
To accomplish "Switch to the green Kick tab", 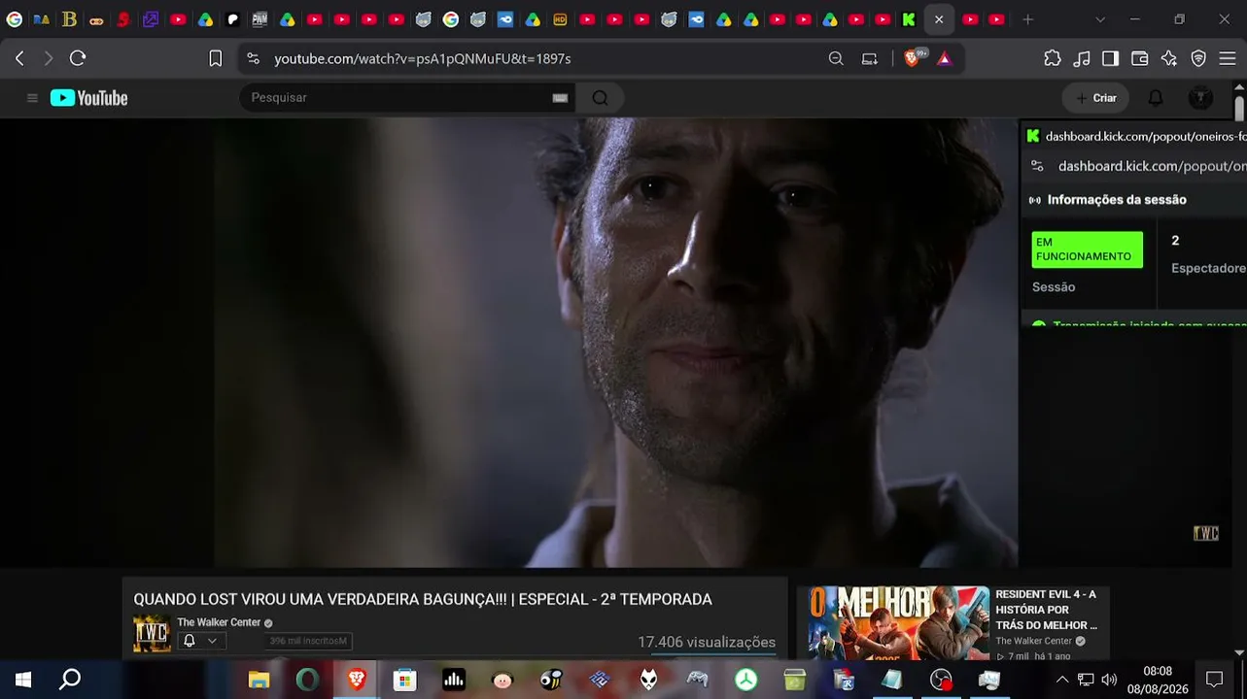I will (909, 19).
